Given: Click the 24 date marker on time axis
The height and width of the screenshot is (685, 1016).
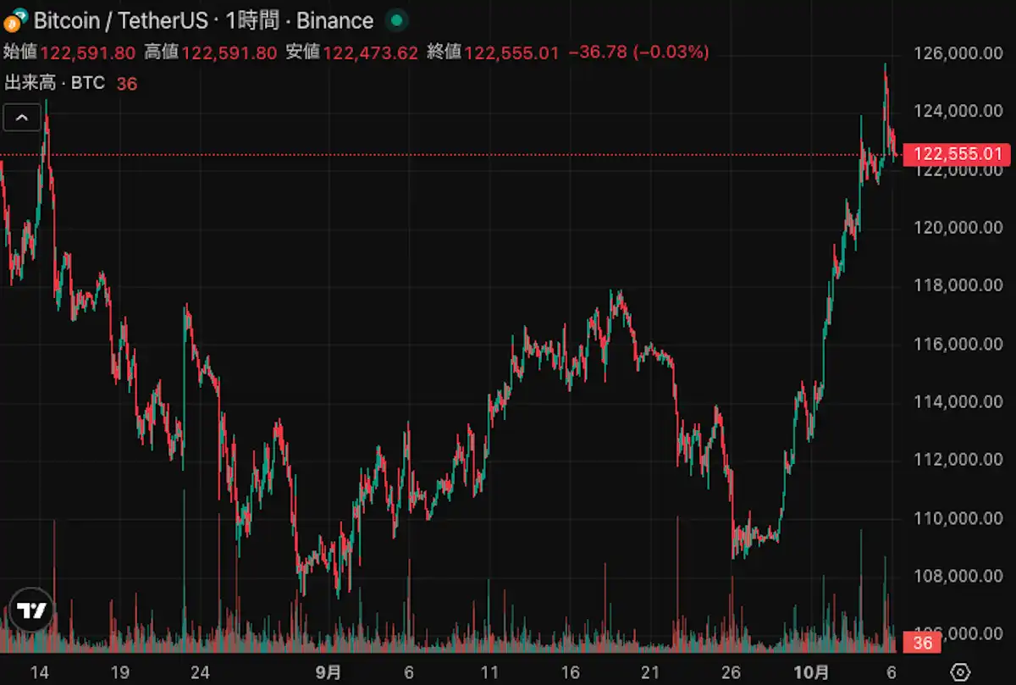Looking at the screenshot, I should click(x=200, y=672).
